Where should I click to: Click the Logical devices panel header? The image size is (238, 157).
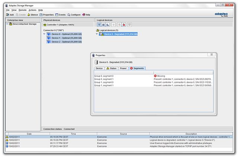(164, 20)
